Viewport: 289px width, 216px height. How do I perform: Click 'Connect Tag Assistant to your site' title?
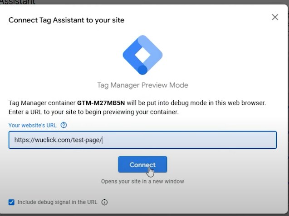(66, 20)
